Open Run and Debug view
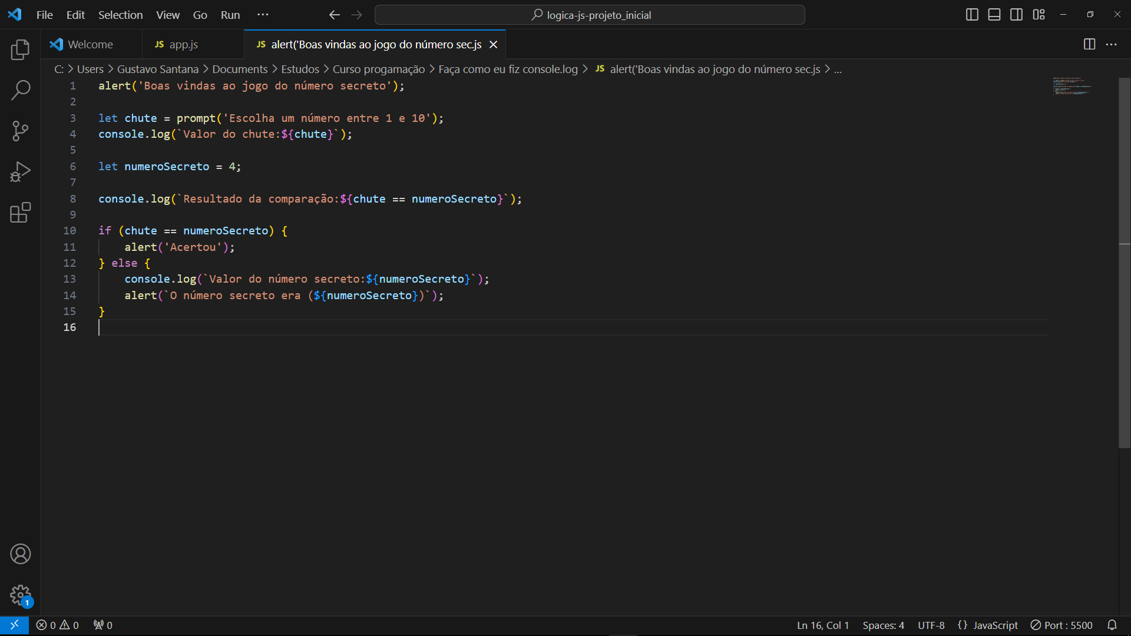Screen dimensions: 1131x636 (x=20, y=172)
